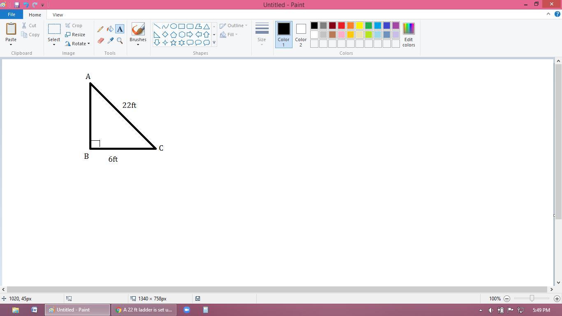Select the Pencil tool
Viewport: 562px width, 316px height.
click(100, 29)
